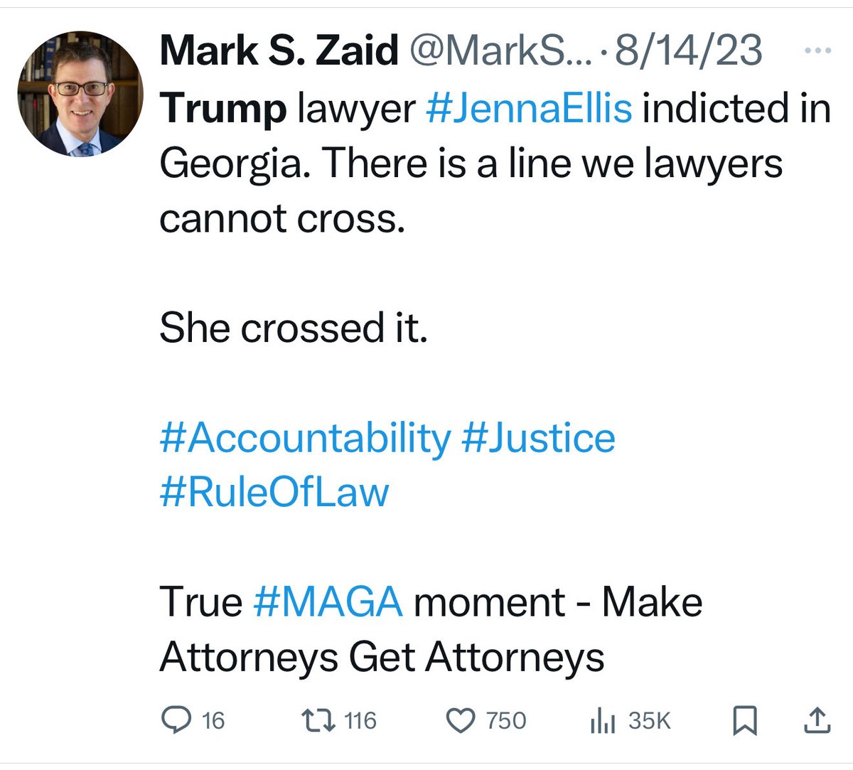Click the 750 likes count
Image resolution: width=853 pixels, height=770 pixels.
(506, 721)
